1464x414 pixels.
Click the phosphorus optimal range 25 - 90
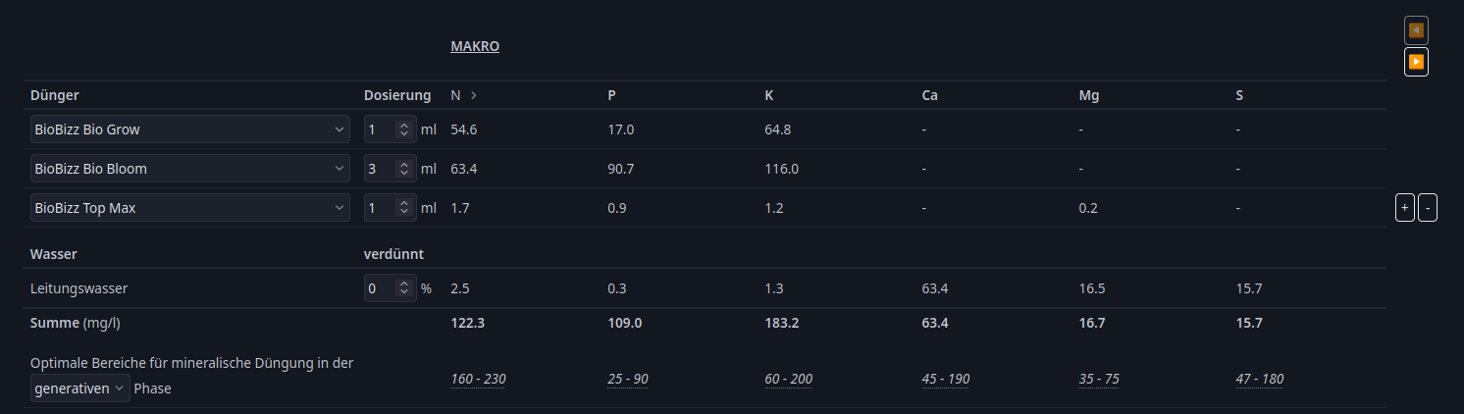pos(628,380)
